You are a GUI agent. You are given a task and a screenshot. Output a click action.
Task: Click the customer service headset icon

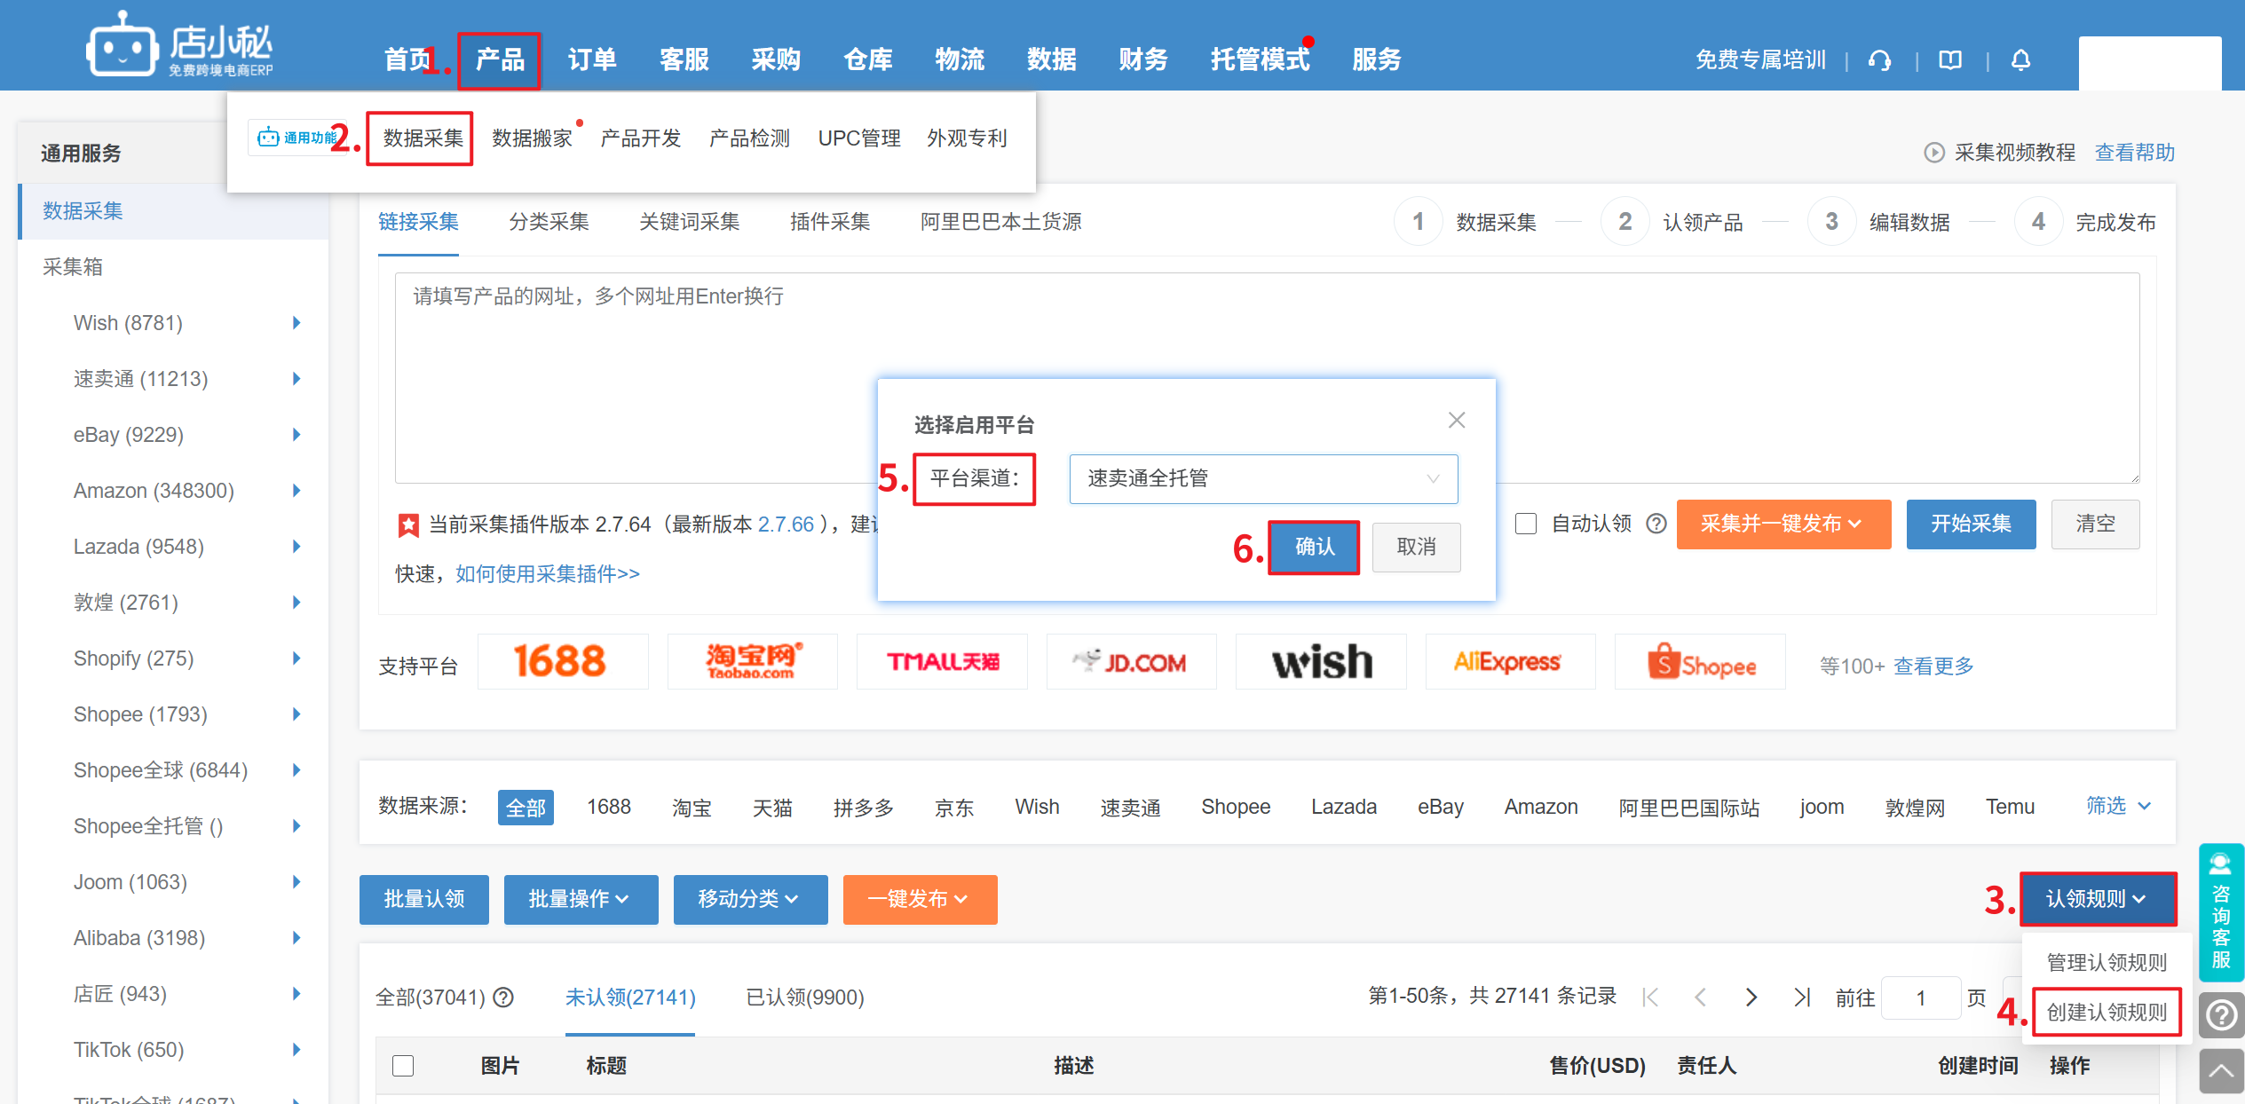point(1879,60)
